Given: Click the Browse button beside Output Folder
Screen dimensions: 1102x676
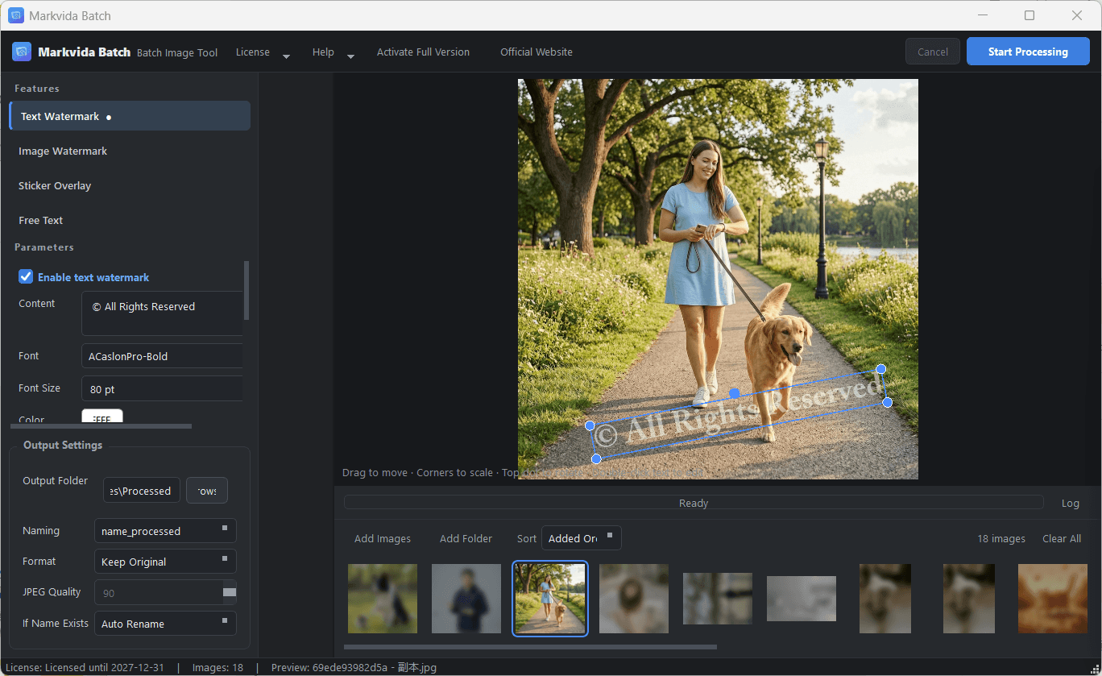Looking at the screenshot, I should (x=207, y=491).
